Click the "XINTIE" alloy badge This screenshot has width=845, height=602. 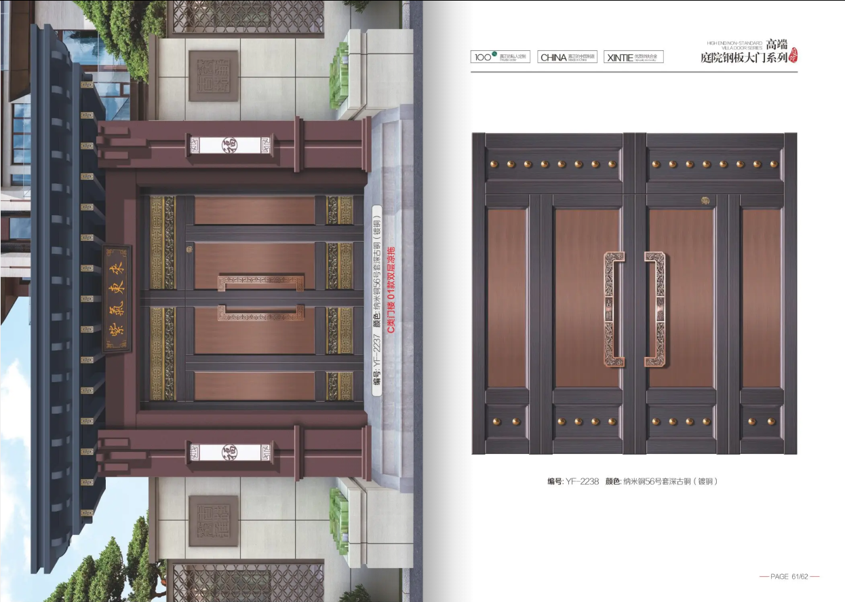[x=633, y=57]
